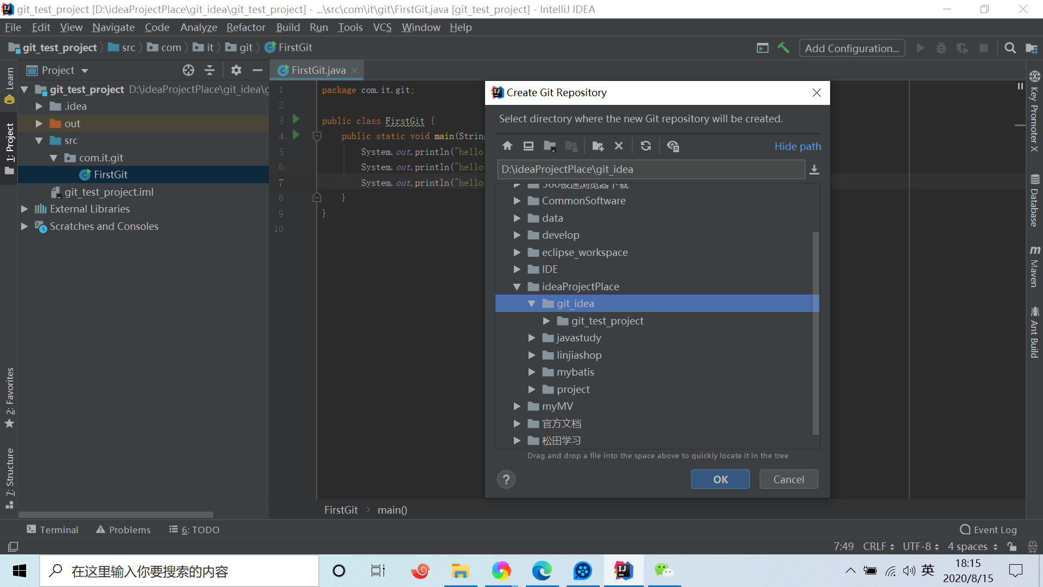Select the develop folder in tree
This screenshot has height=587, width=1043.
pyautogui.click(x=560, y=235)
